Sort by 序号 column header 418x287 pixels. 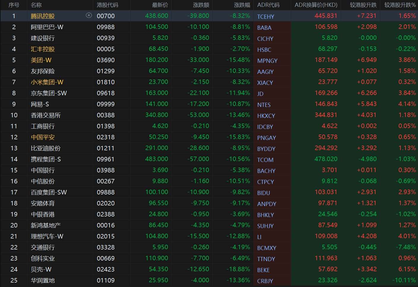click(x=14, y=5)
